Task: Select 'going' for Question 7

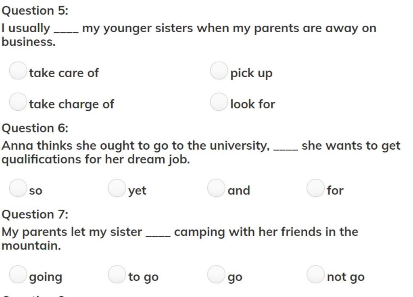Action: pos(18,274)
